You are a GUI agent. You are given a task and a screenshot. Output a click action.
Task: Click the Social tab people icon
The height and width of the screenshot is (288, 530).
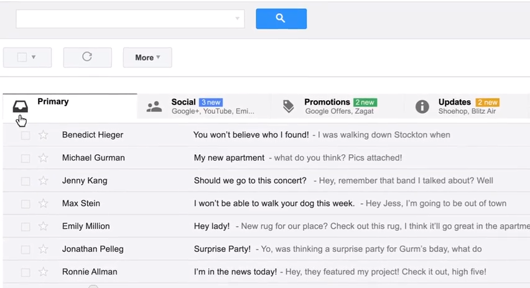pyautogui.click(x=154, y=107)
